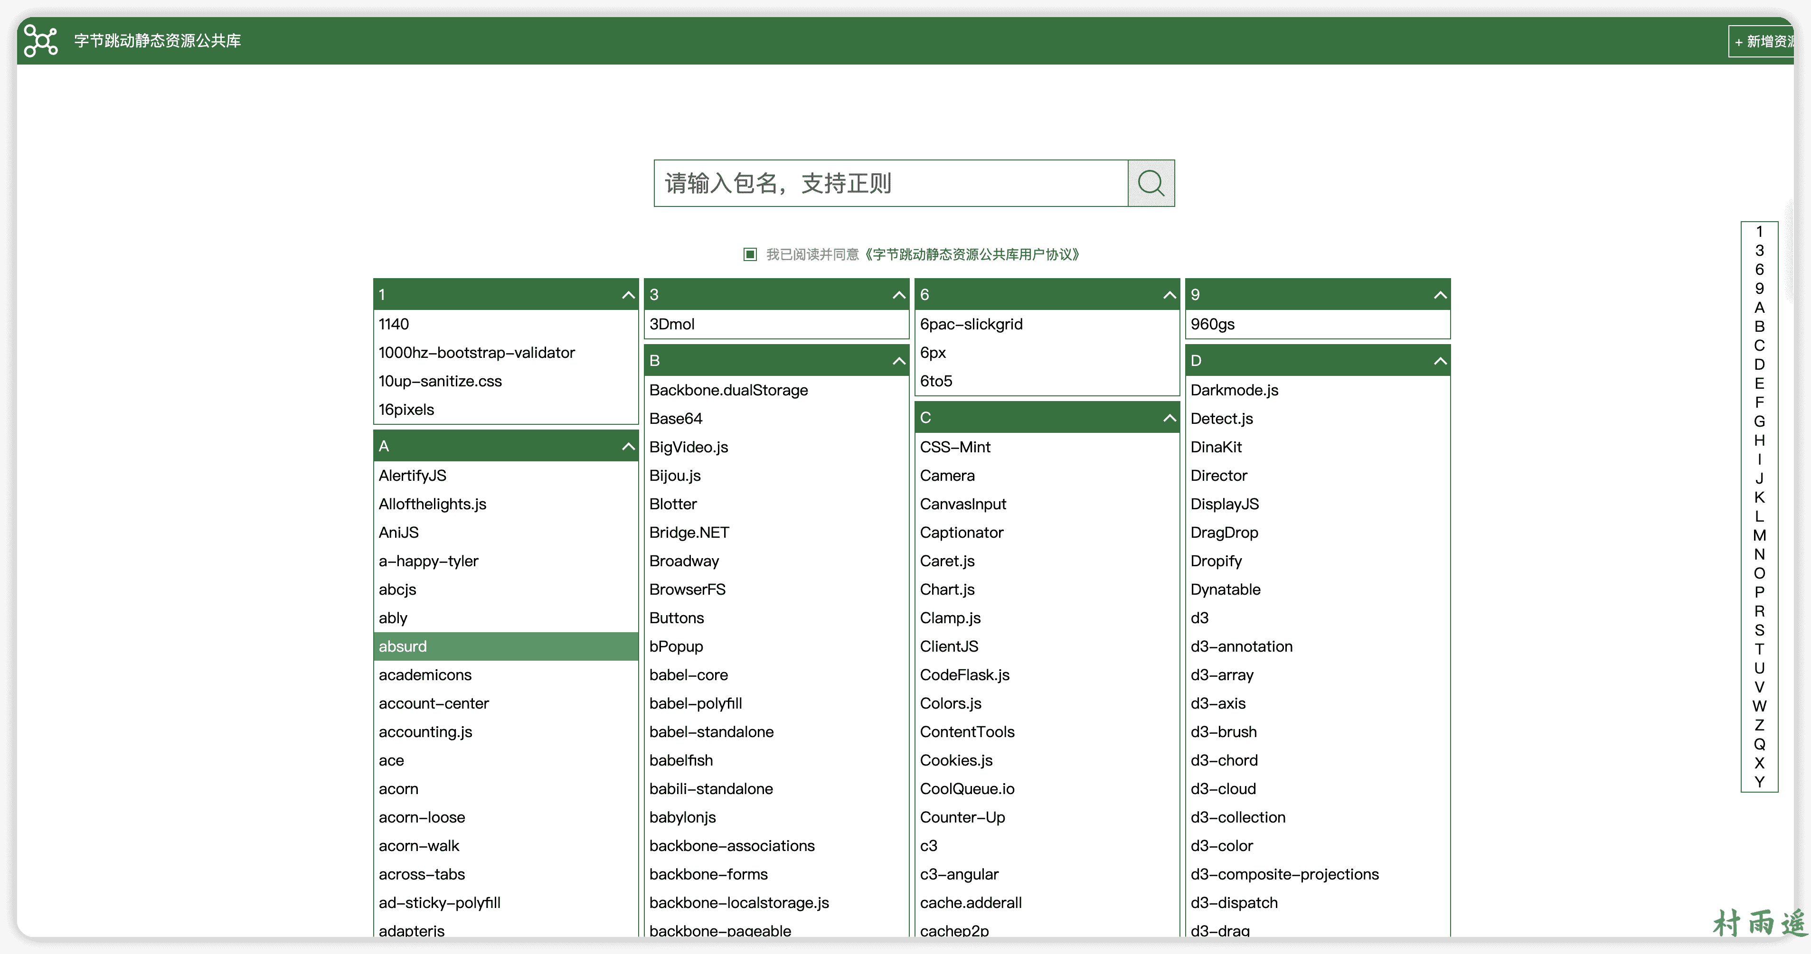Open the highlighted absurd package

(403, 646)
